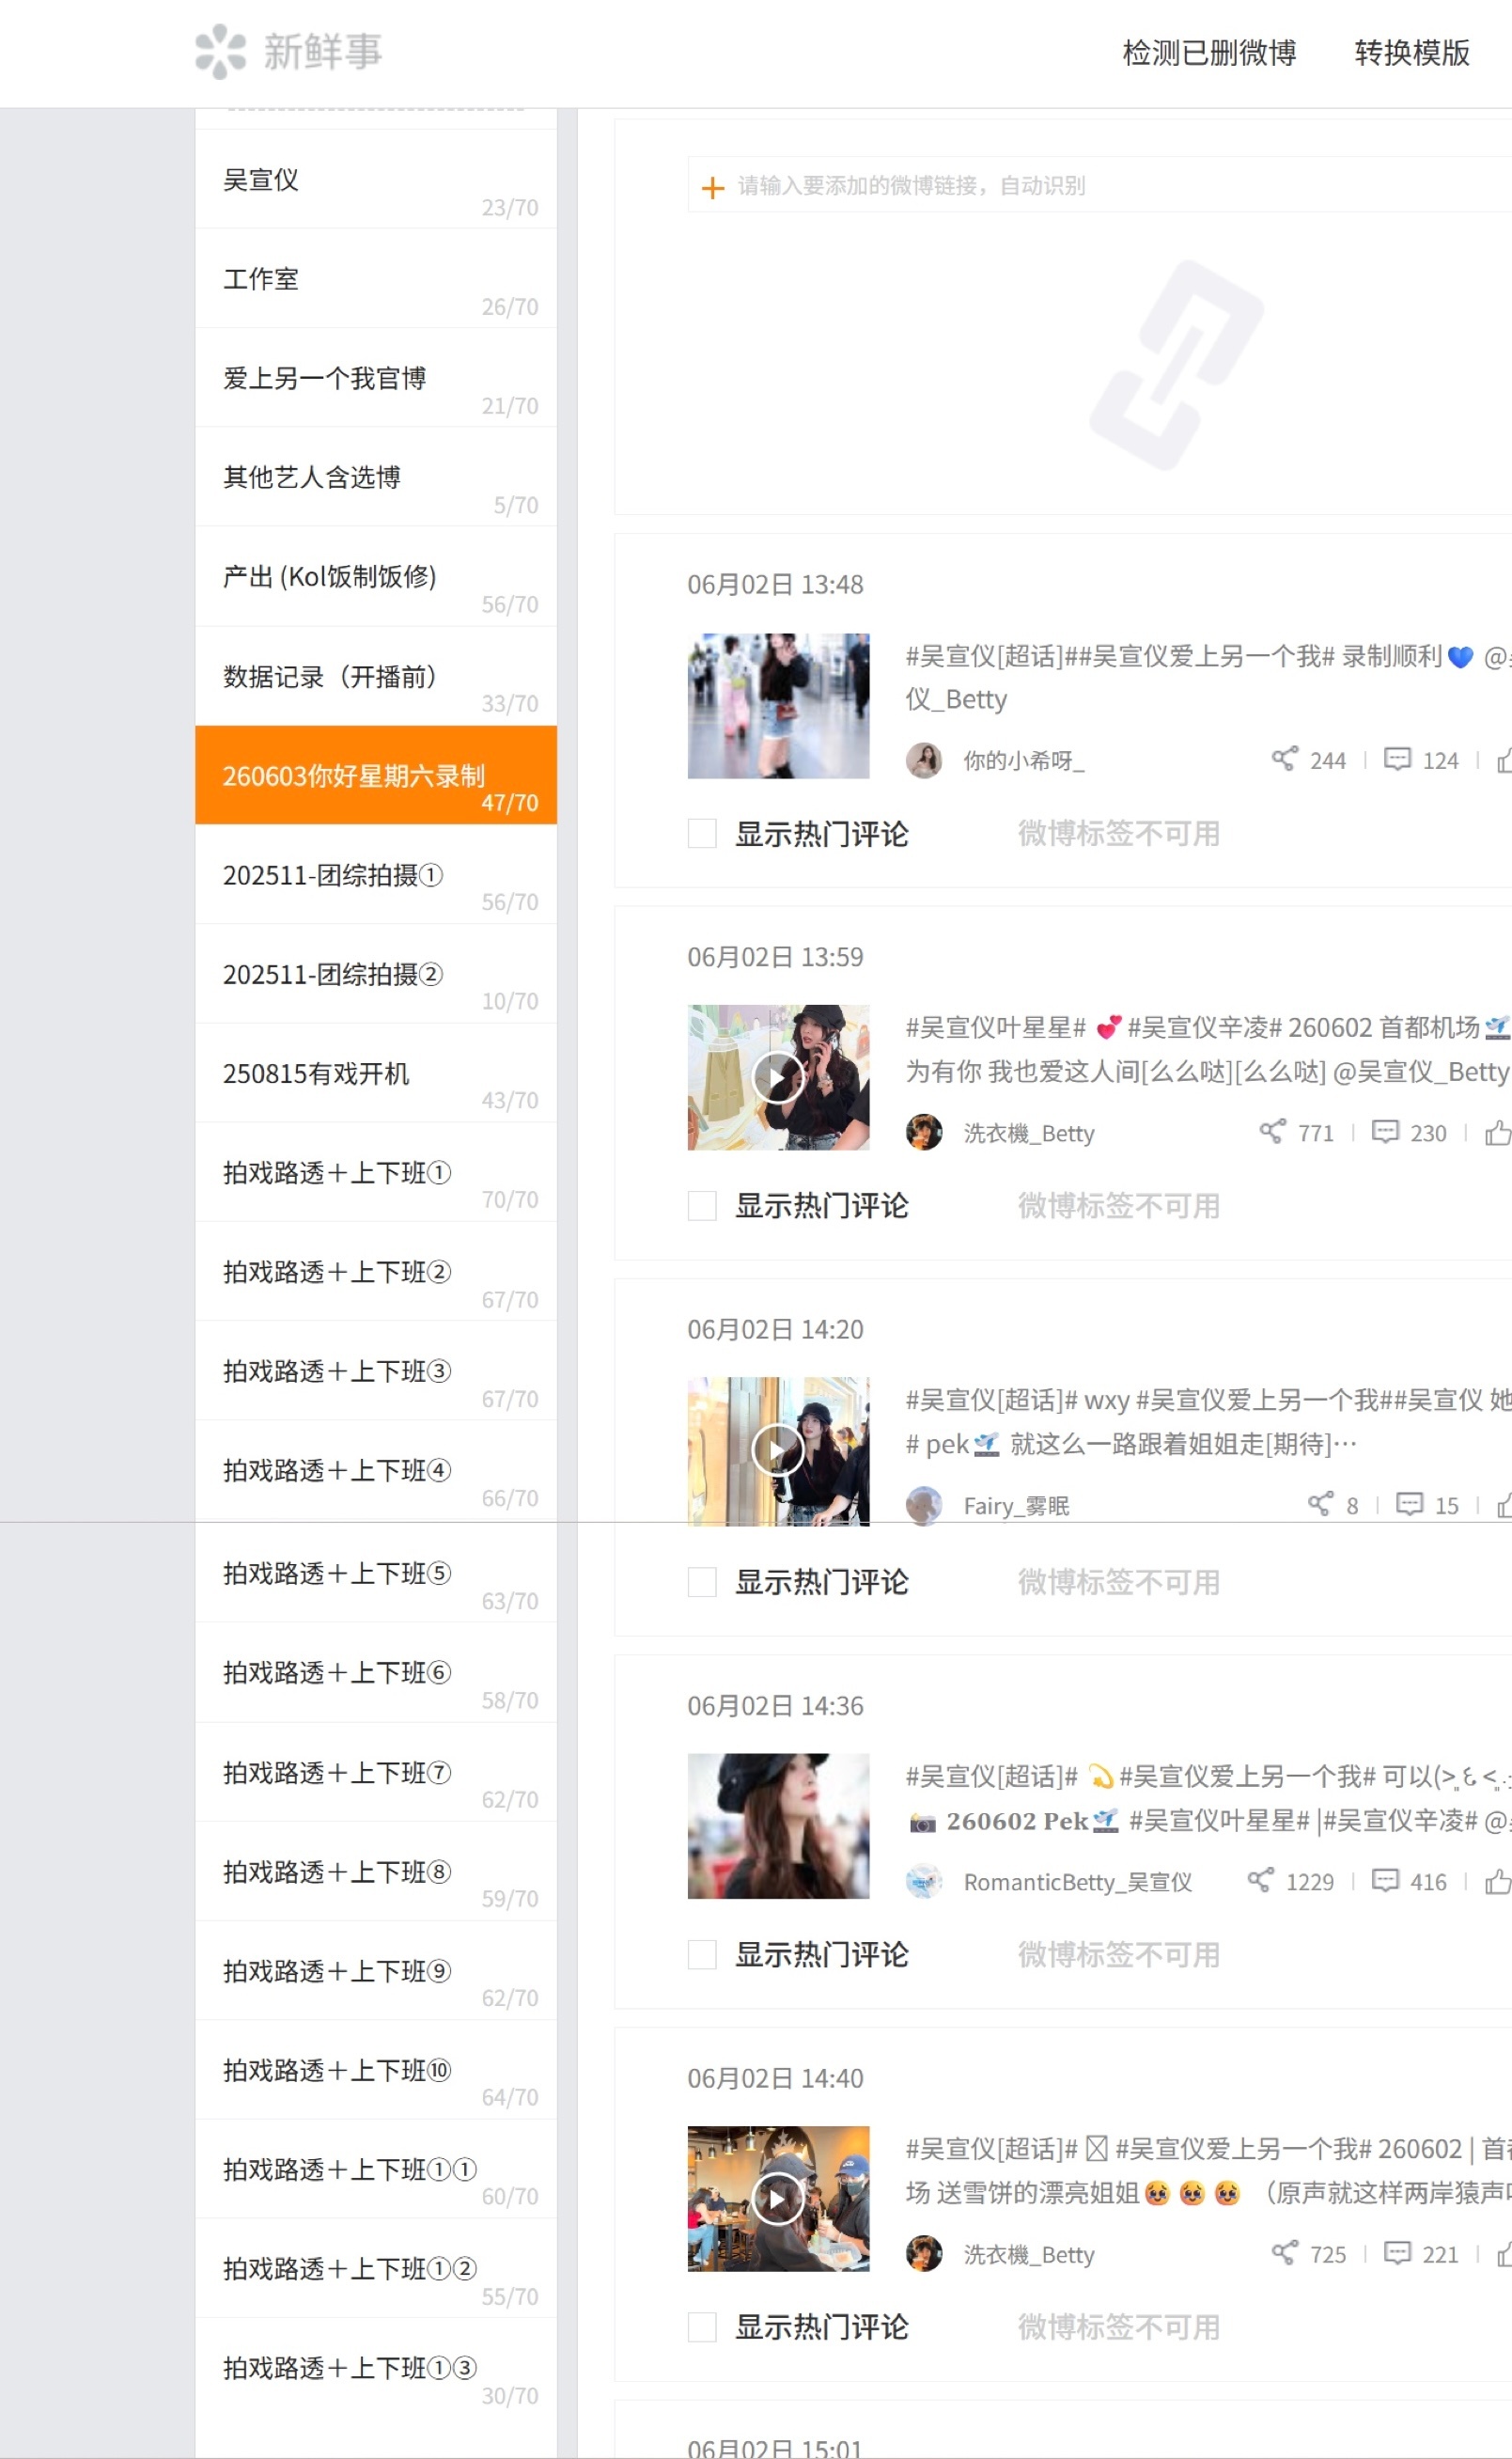
Task: Open username link 你的小希呀_
Action: click(1023, 760)
